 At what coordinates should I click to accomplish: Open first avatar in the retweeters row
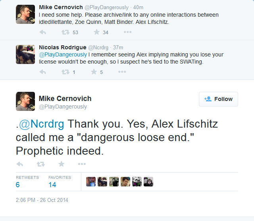pos(91,182)
